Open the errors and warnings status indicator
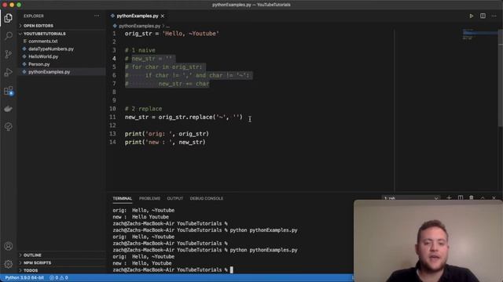The image size is (503, 282). click(x=59, y=277)
